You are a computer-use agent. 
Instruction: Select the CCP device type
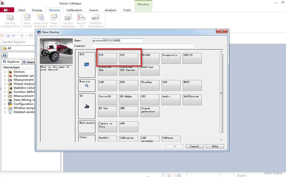(x=107, y=58)
